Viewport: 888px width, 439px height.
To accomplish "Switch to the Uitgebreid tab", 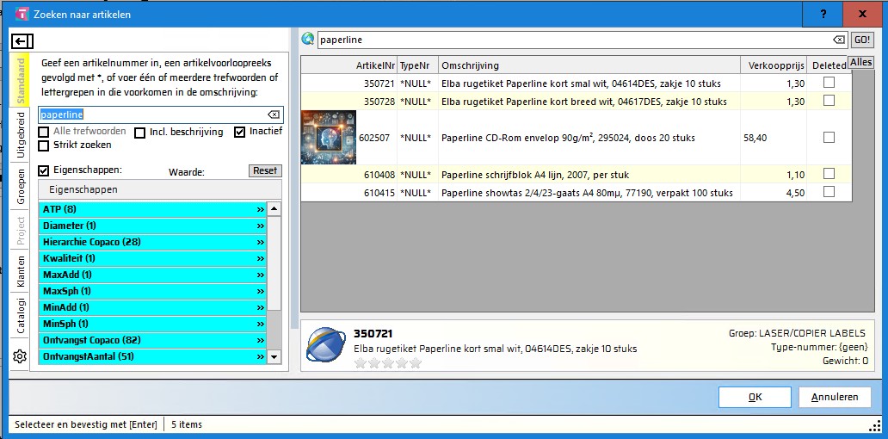I will pyautogui.click(x=21, y=135).
